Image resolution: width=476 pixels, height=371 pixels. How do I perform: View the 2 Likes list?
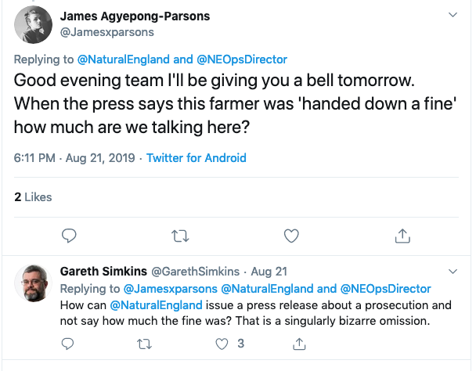[33, 197]
